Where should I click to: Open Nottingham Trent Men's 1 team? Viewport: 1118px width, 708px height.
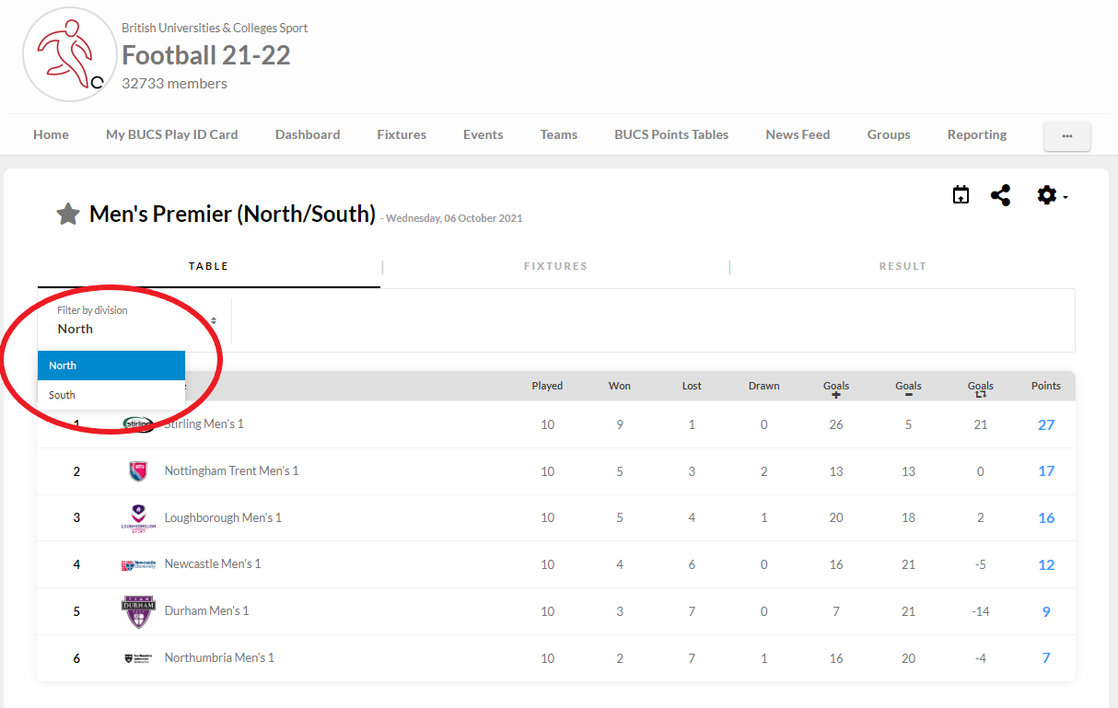[231, 470]
